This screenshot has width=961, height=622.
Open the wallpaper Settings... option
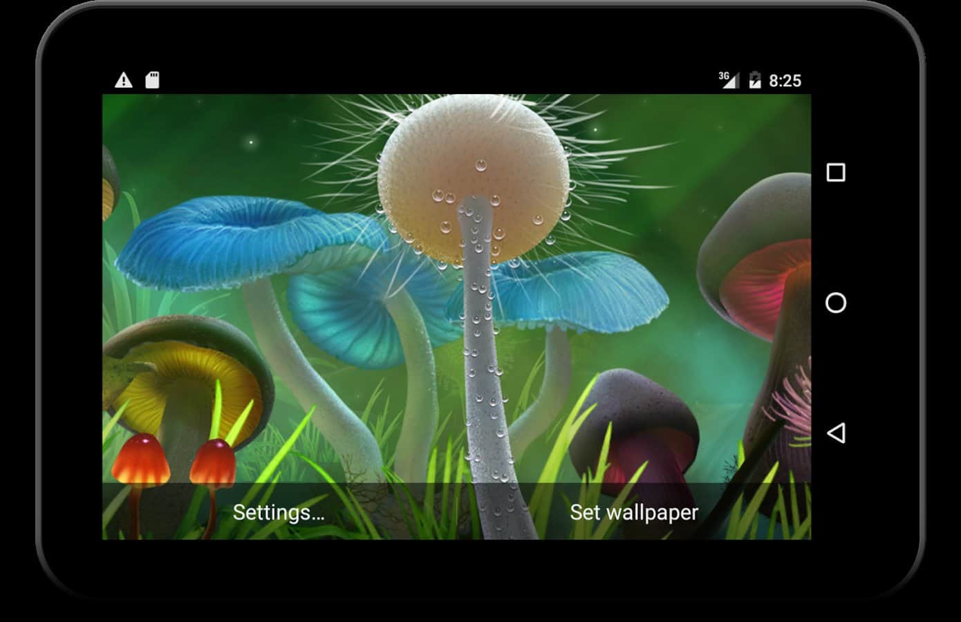[x=279, y=512]
